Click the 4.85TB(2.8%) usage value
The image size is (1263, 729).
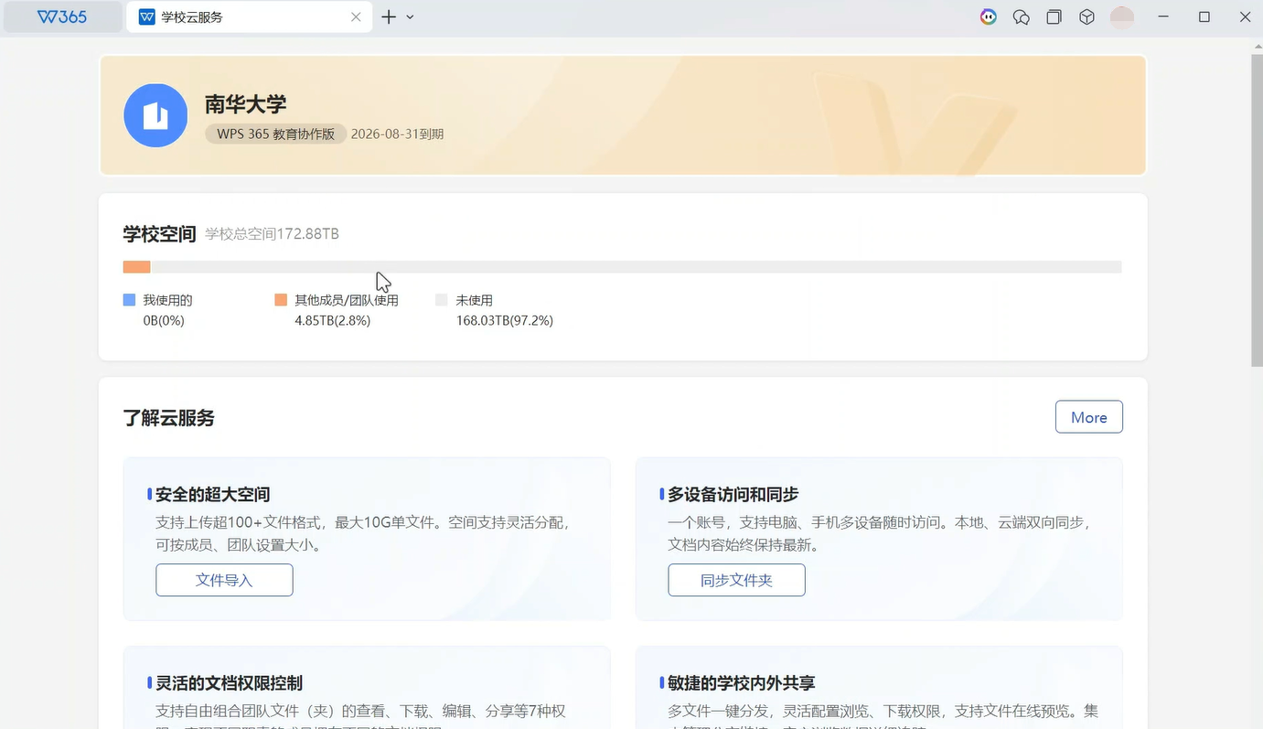point(333,321)
